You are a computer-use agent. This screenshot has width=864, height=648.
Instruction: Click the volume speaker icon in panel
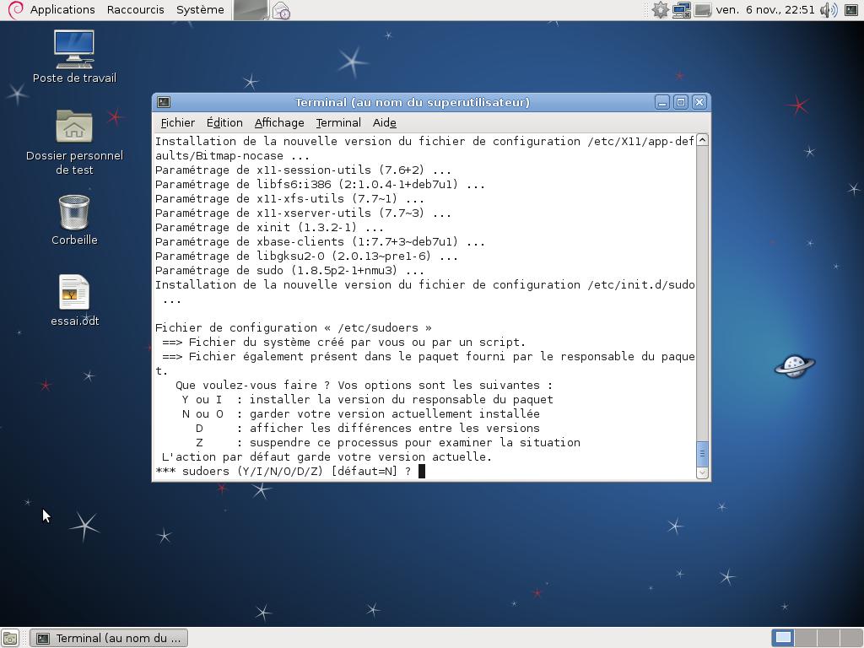point(829,10)
